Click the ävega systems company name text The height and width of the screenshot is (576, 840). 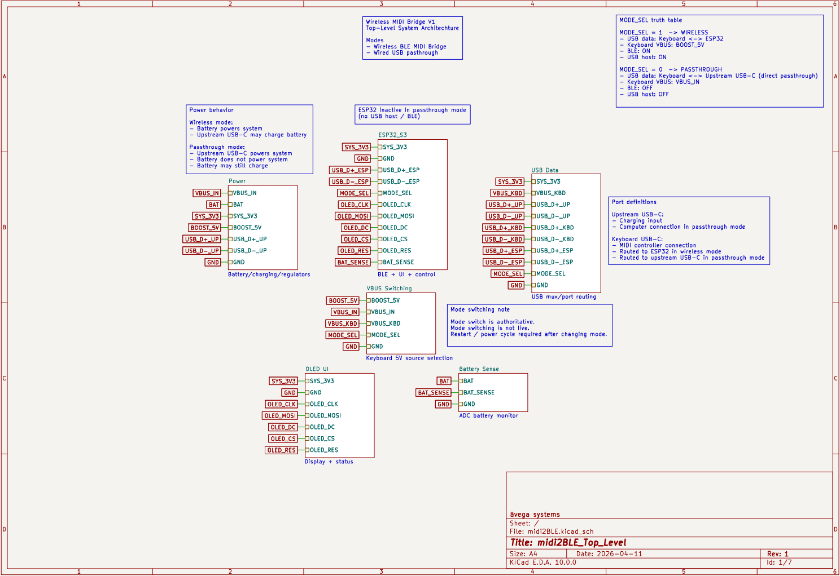534,514
